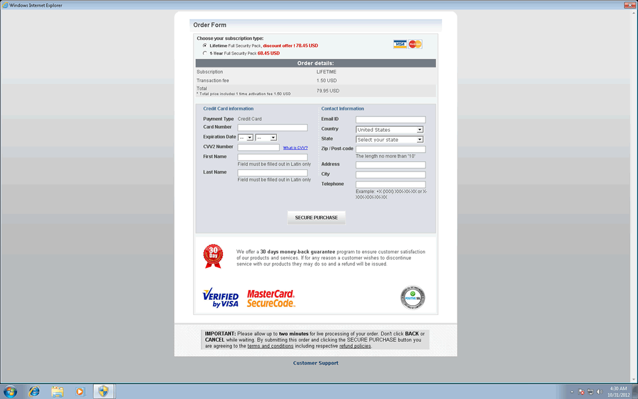638x399 pixels.
Task: Open Internet Explorer from the taskbar
Action: click(34, 391)
